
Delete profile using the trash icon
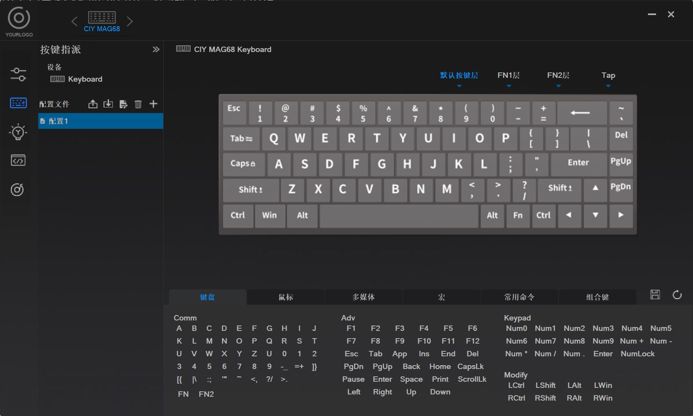coord(138,104)
